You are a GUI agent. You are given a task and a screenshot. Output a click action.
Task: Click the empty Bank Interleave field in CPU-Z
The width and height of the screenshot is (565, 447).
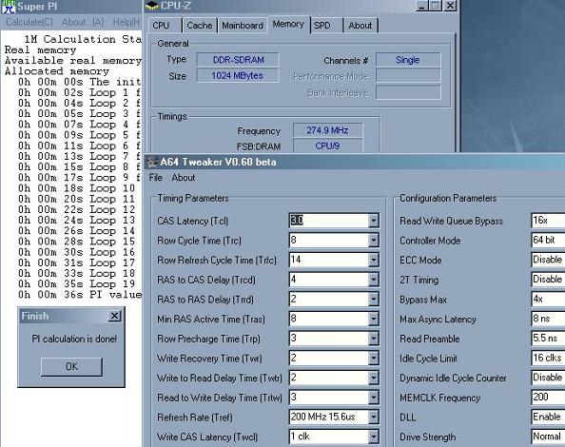coord(408,92)
